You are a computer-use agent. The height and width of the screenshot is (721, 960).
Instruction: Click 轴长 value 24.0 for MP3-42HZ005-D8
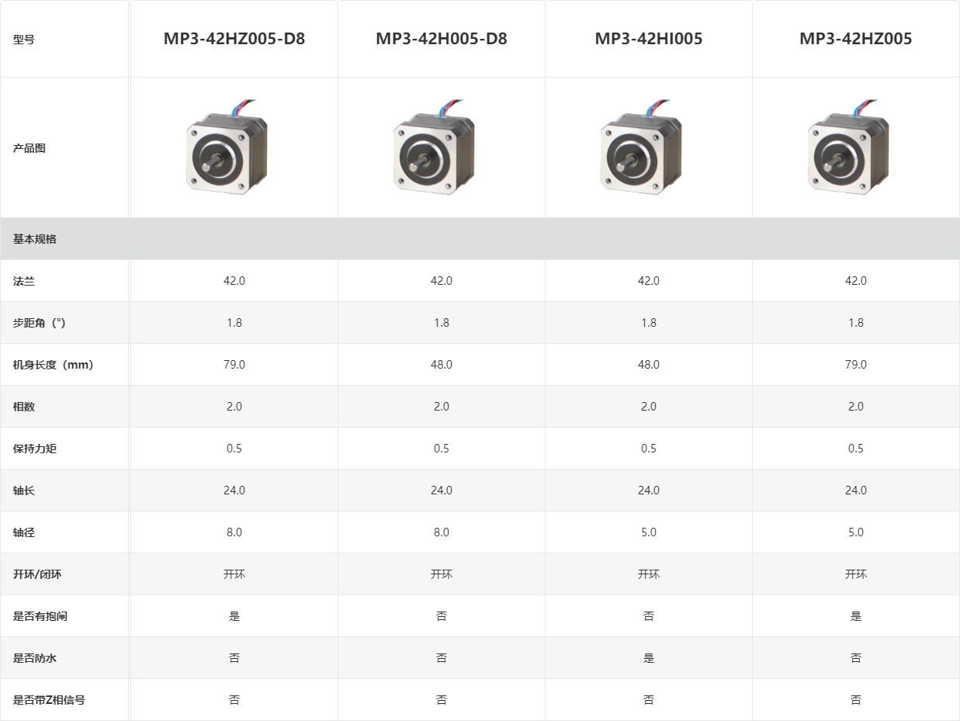[x=234, y=490]
